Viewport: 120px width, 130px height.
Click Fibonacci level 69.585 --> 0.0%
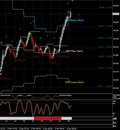[106, 7]
